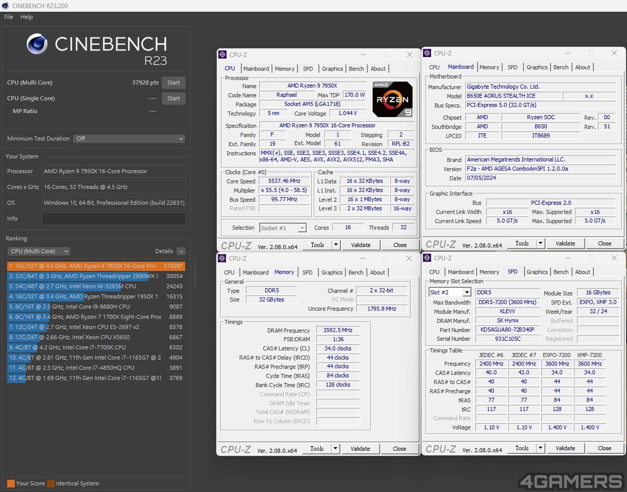Viewport: 627px width, 492px height.
Task: Select the Xeon X5650 ranking row
Action: coord(96,337)
